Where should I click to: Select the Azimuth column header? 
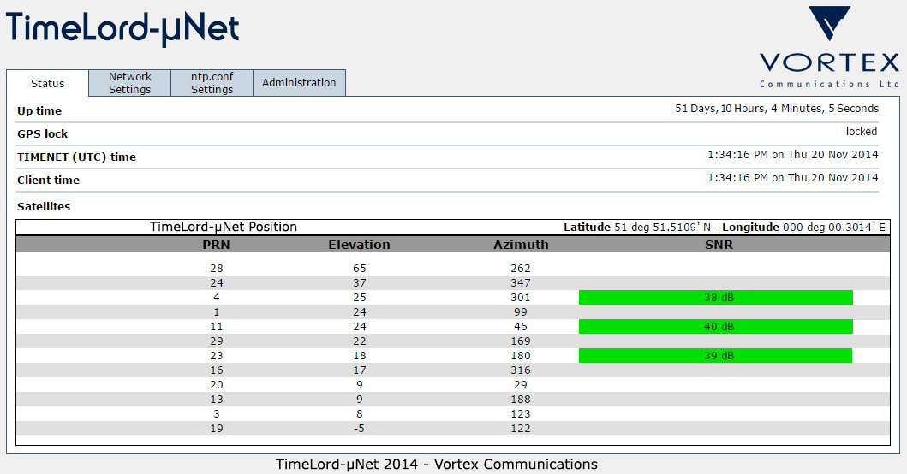[x=521, y=245]
